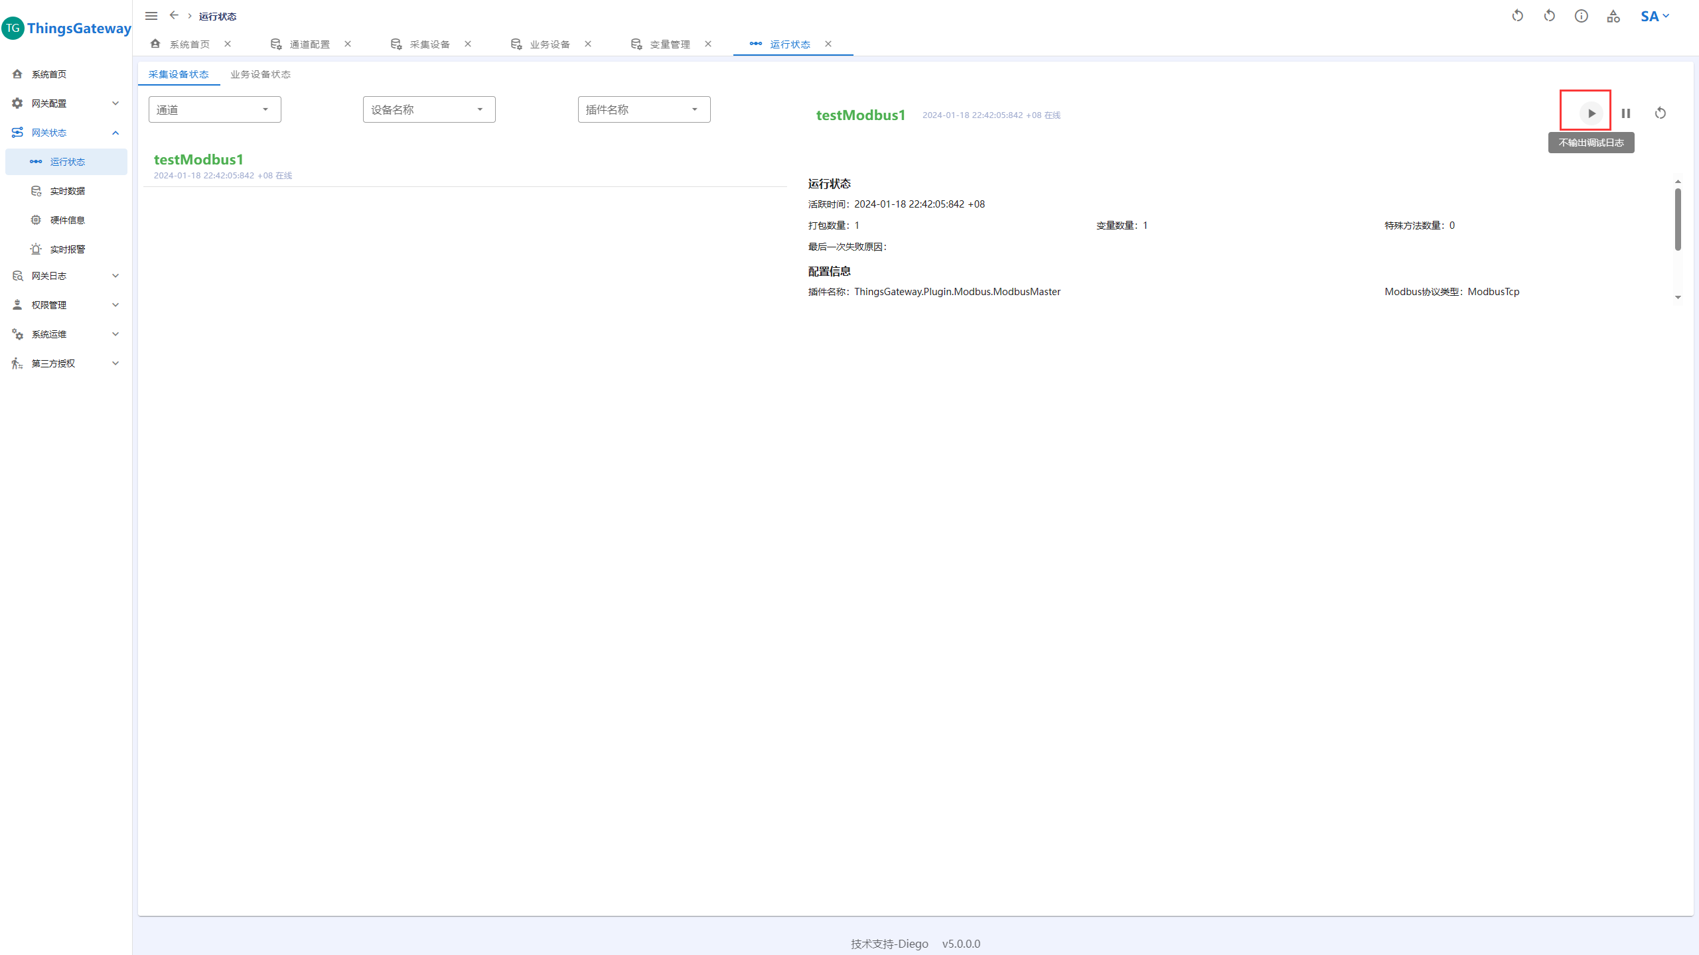The image size is (1699, 955).
Task: Click the back arrow in breadcrumb
Action: tap(174, 15)
